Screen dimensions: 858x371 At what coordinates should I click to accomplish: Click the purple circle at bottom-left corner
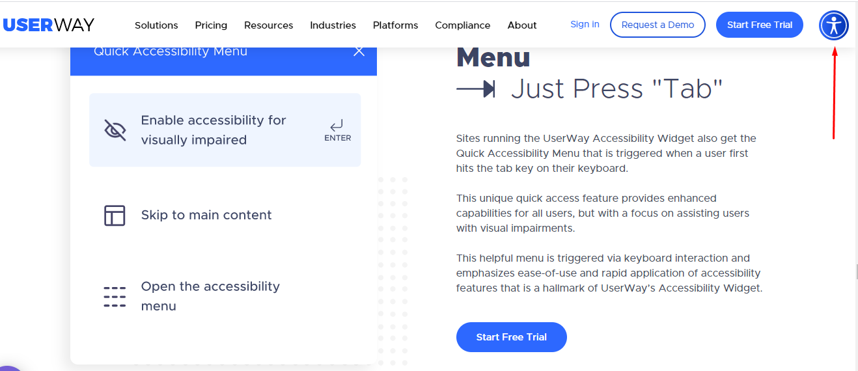(10, 368)
